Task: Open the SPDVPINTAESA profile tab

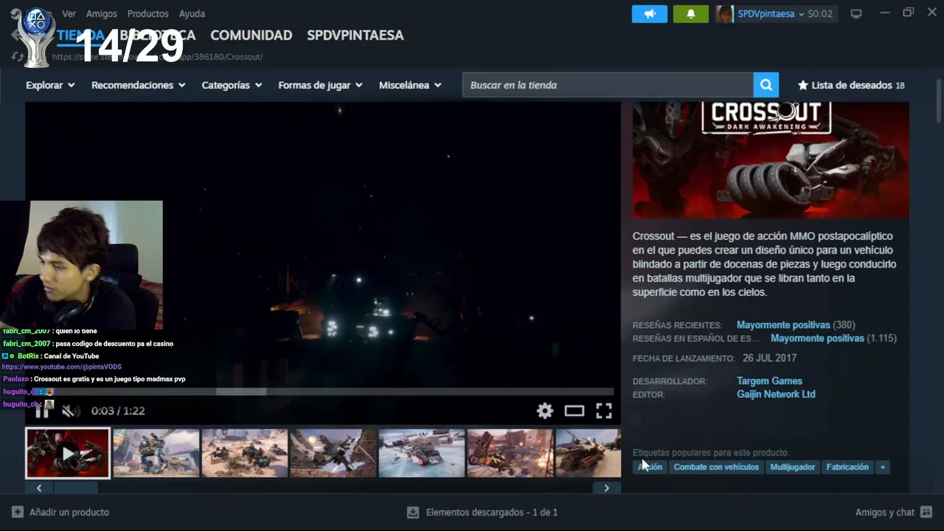Action: (x=355, y=35)
